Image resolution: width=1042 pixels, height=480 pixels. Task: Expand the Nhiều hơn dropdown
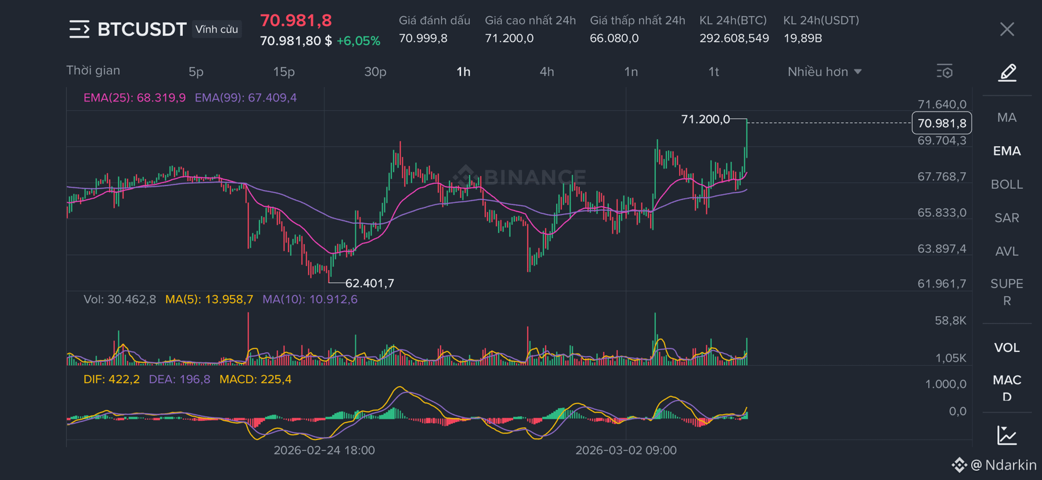(824, 72)
